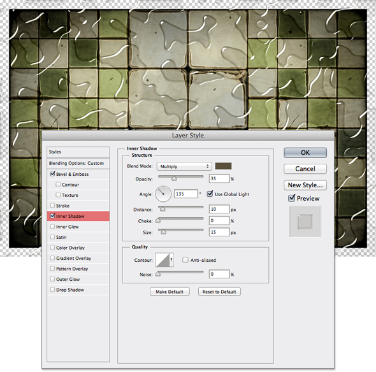Expand the Contour preset dropdown arrow

pyautogui.click(x=171, y=260)
